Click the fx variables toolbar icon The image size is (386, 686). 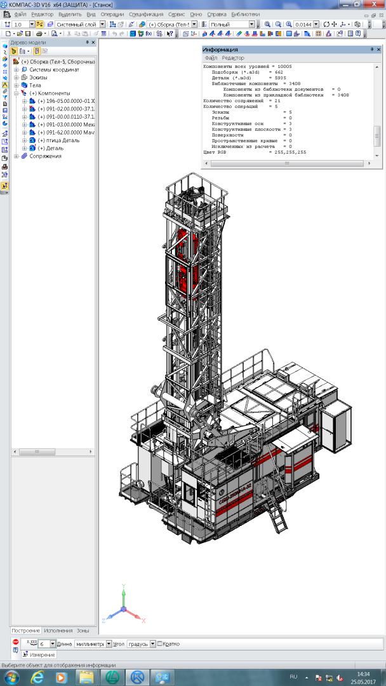coord(149,33)
